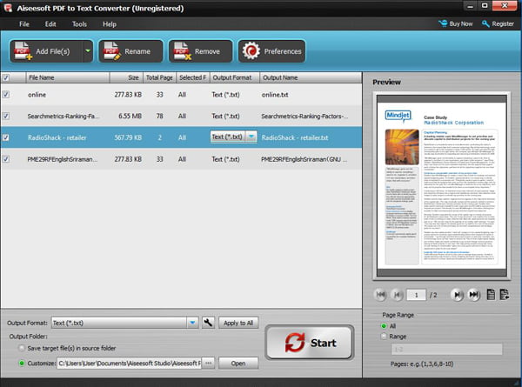Image resolution: width=522 pixels, height=387 pixels.
Task: Click the Apply to All button
Action: 238,323
